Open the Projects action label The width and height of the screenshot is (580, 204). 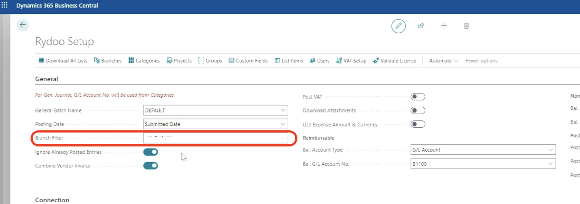click(183, 61)
